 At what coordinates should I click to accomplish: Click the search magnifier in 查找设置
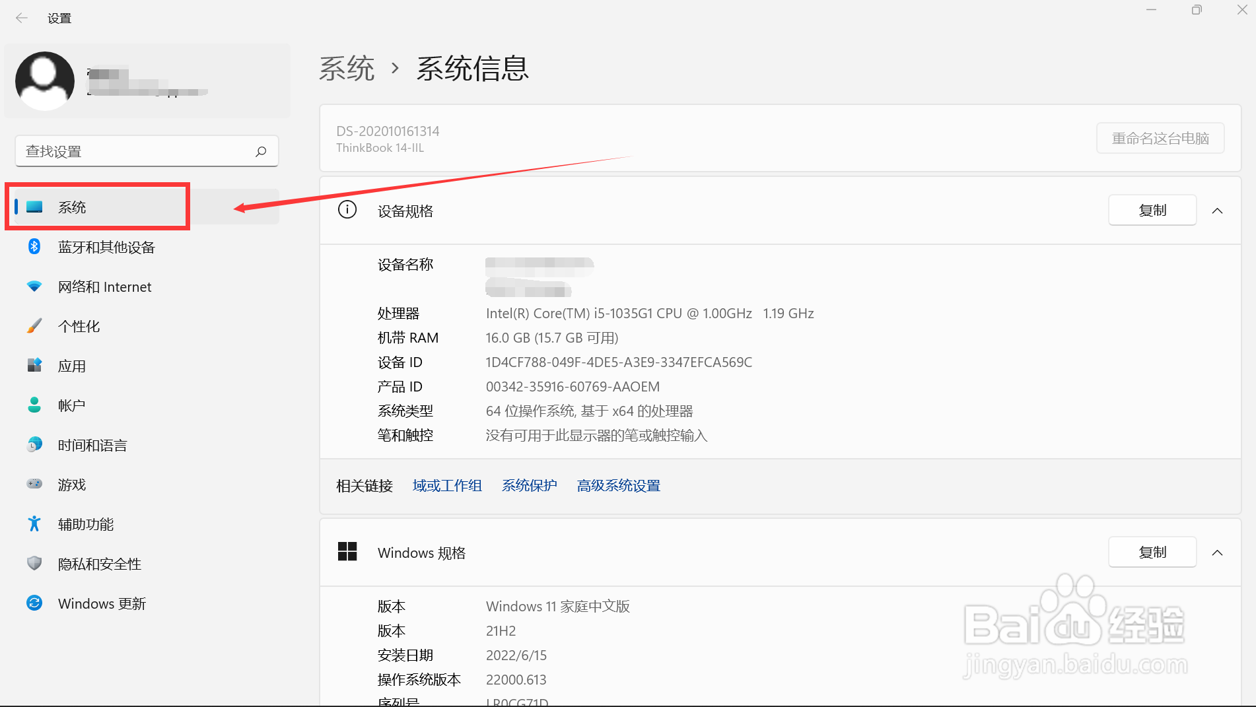point(262,151)
